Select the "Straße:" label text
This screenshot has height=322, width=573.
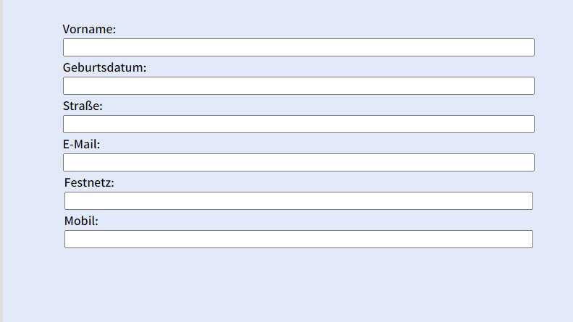tap(83, 106)
